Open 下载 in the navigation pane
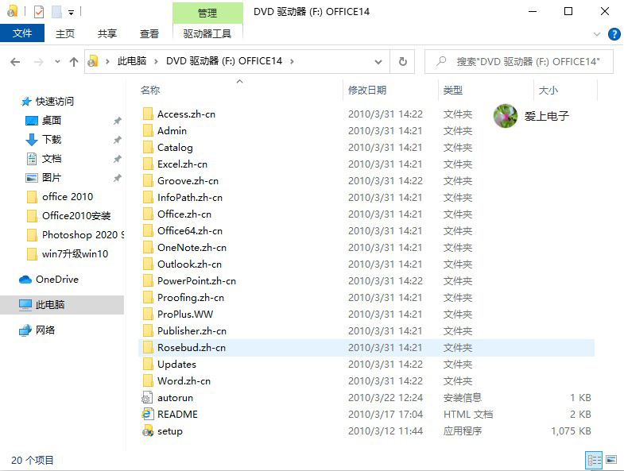 [52, 140]
